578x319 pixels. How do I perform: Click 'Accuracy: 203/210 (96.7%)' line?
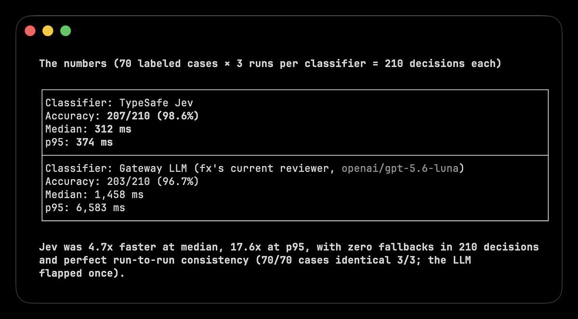122,181
